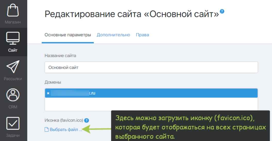Click the Название сайта field label
272x141 pixels.
pos(60,55)
